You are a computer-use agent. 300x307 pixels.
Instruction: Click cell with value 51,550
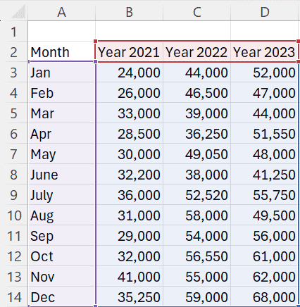tap(265, 134)
